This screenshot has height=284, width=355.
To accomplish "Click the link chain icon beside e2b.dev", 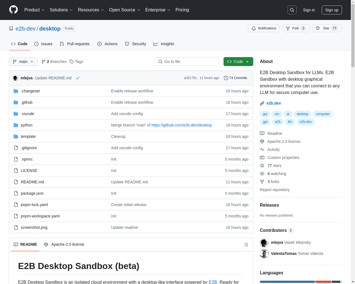I will pyautogui.click(x=262, y=103).
